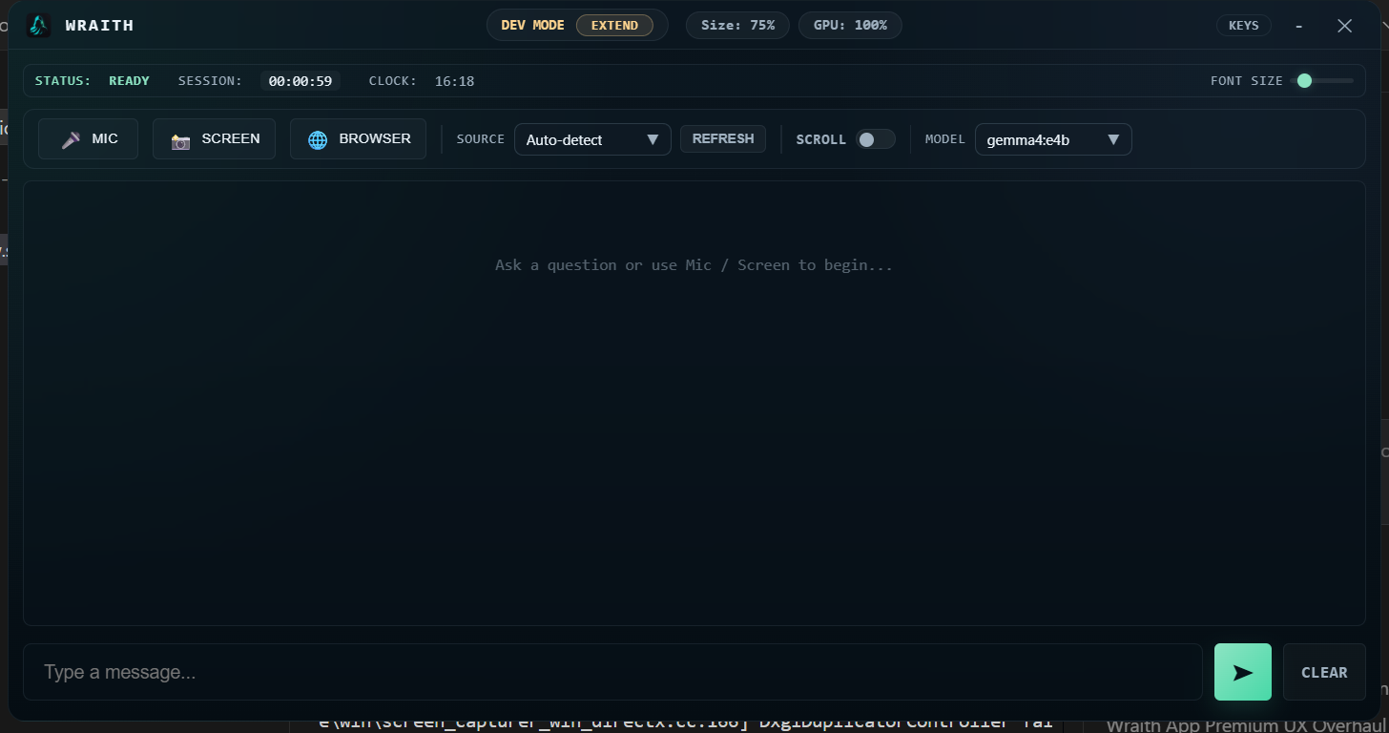Start a Screen capture

click(214, 138)
